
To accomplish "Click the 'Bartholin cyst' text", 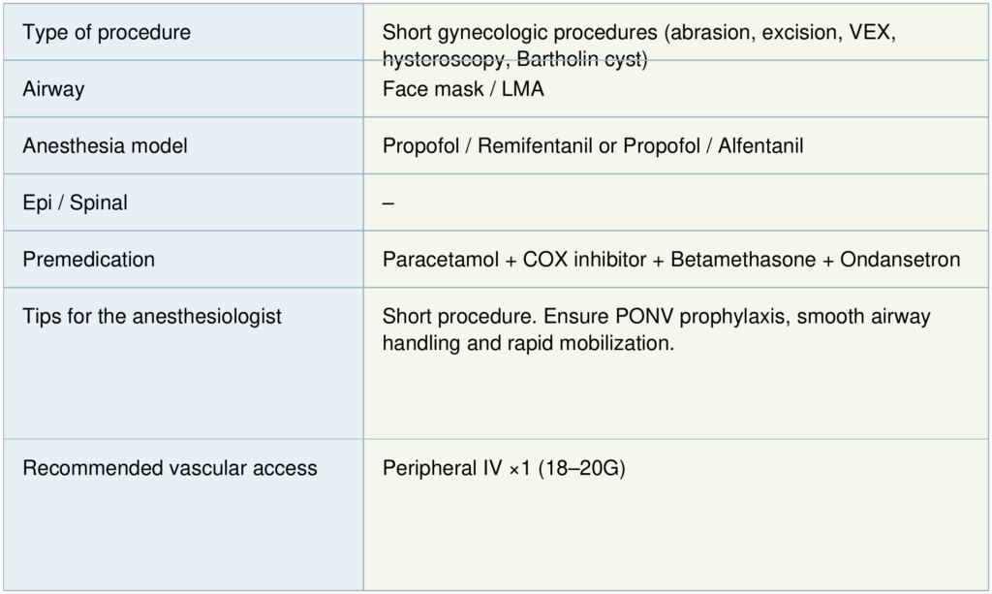I will click(581, 59).
